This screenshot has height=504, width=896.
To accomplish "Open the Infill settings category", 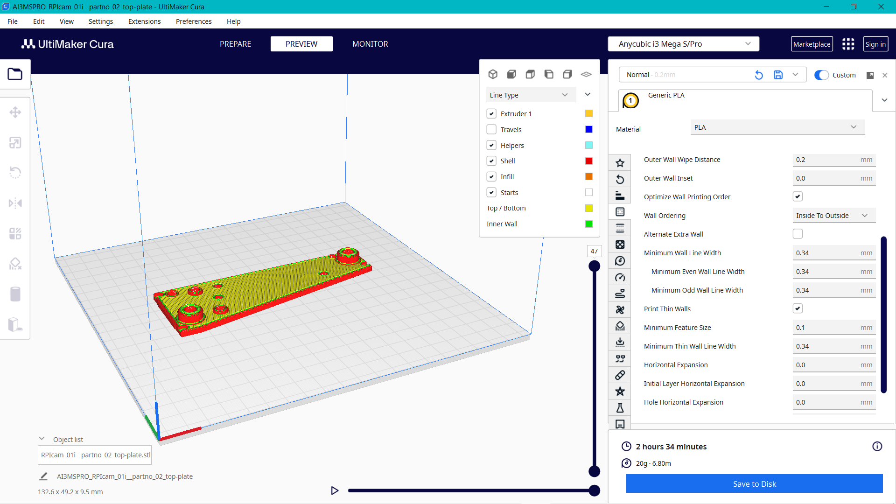I will tap(620, 244).
